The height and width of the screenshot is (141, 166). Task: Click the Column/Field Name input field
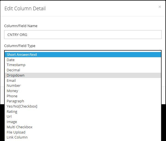pos(83,35)
